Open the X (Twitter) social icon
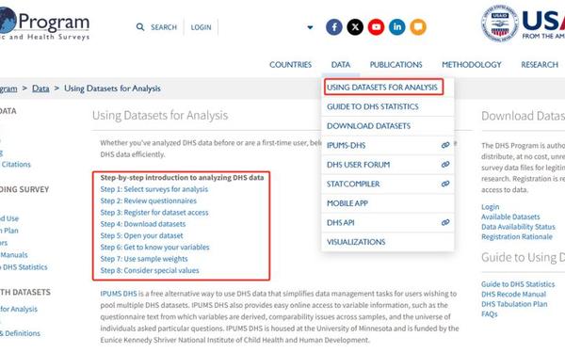Image resolution: width=565 pixels, height=353 pixels. 355,27
